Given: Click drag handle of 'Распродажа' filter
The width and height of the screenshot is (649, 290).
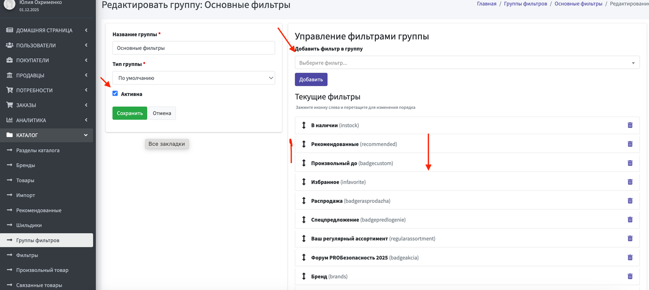Looking at the screenshot, I should tap(304, 201).
